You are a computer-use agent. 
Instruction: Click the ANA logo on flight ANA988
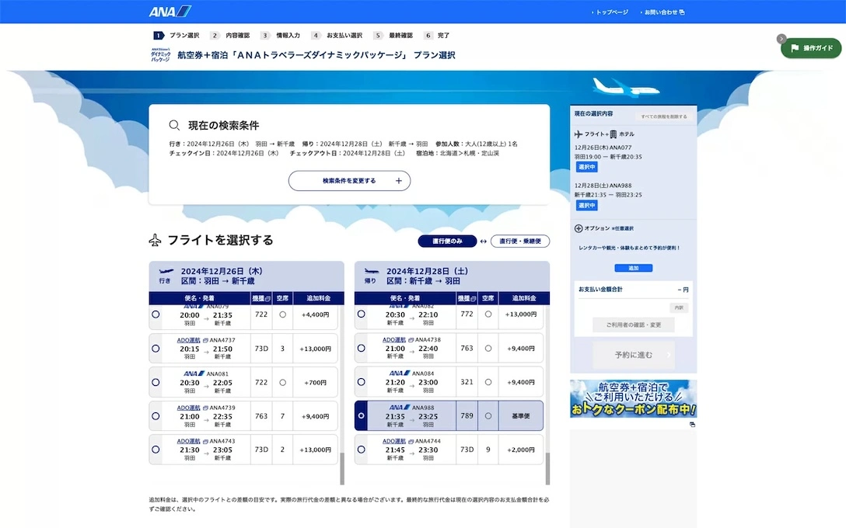399,408
